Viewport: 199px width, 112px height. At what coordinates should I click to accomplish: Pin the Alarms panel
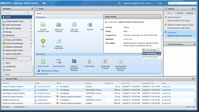pos(192,9)
